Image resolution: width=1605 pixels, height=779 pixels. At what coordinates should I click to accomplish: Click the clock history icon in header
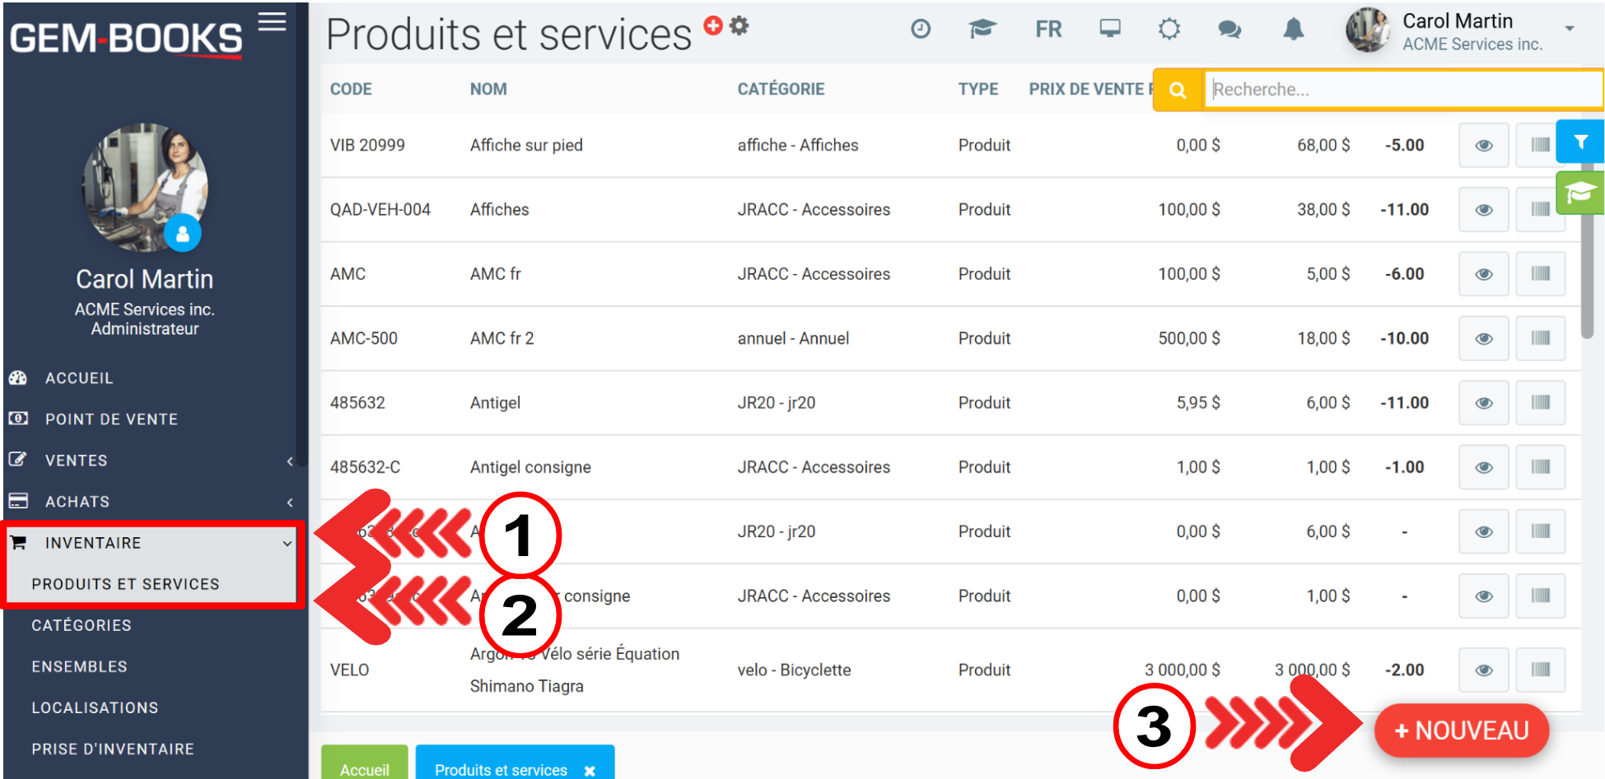[921, 30]
